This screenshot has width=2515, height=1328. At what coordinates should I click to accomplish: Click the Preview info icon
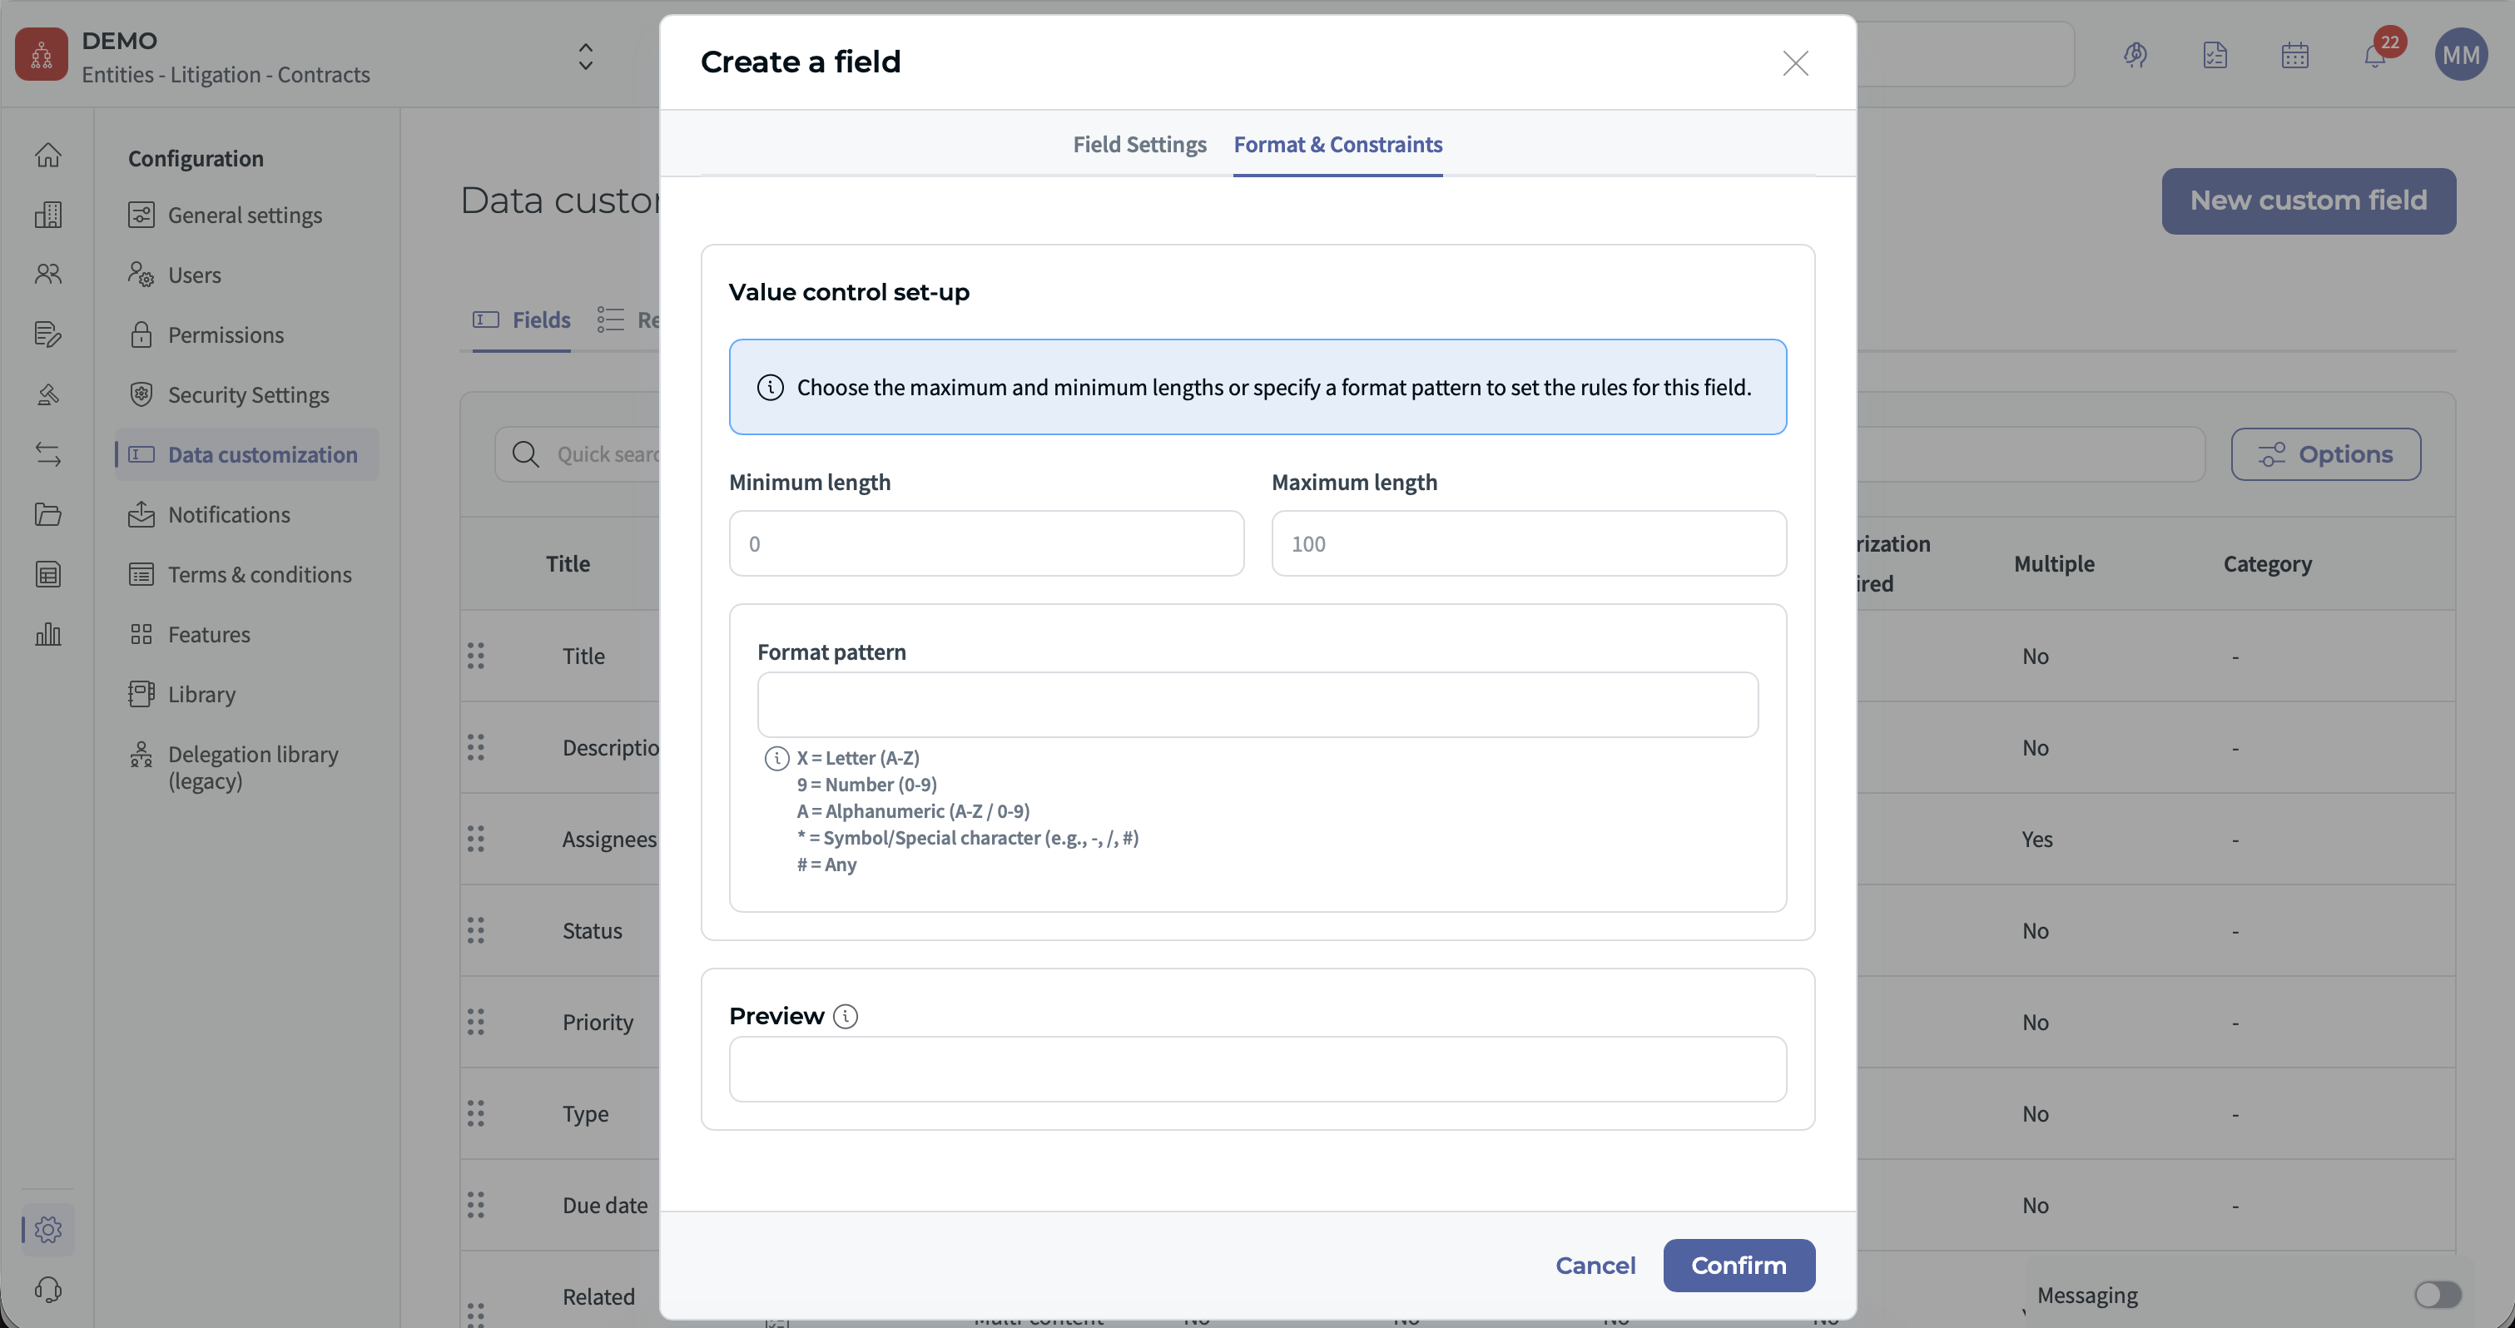pos(846,1017)
